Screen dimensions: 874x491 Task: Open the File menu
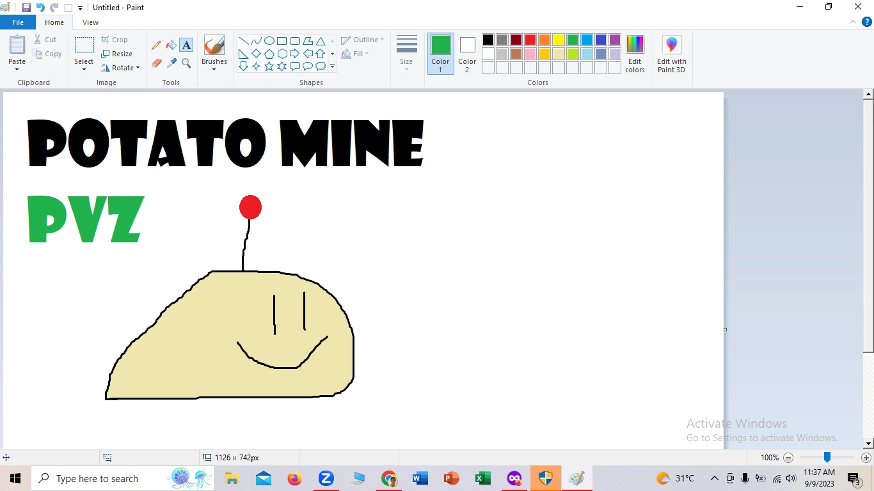pos(17,22)
